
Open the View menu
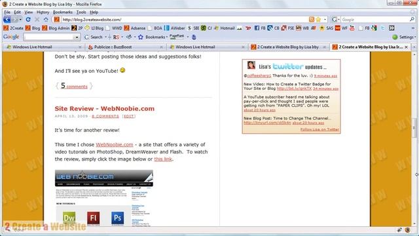pyautogui.click(x=29, y=12)
